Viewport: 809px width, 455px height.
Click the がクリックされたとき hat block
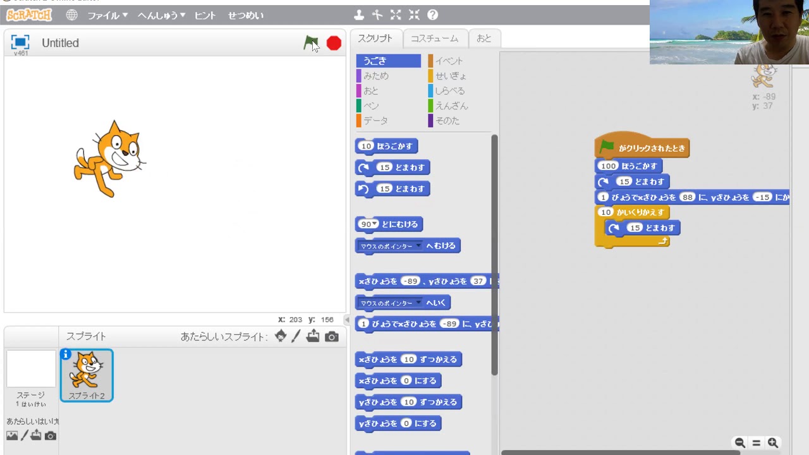click(642, 146)
